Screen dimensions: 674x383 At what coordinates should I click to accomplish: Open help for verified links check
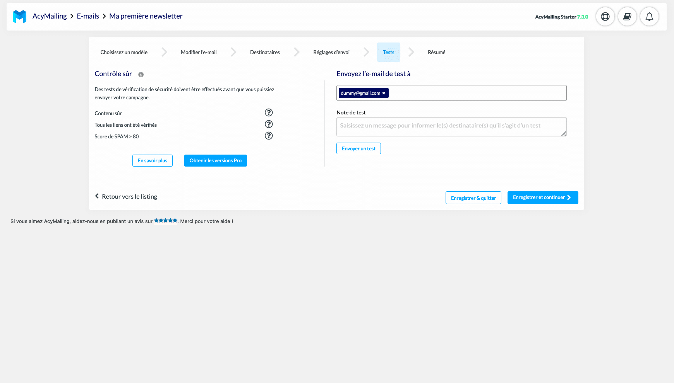click(269, 124)
